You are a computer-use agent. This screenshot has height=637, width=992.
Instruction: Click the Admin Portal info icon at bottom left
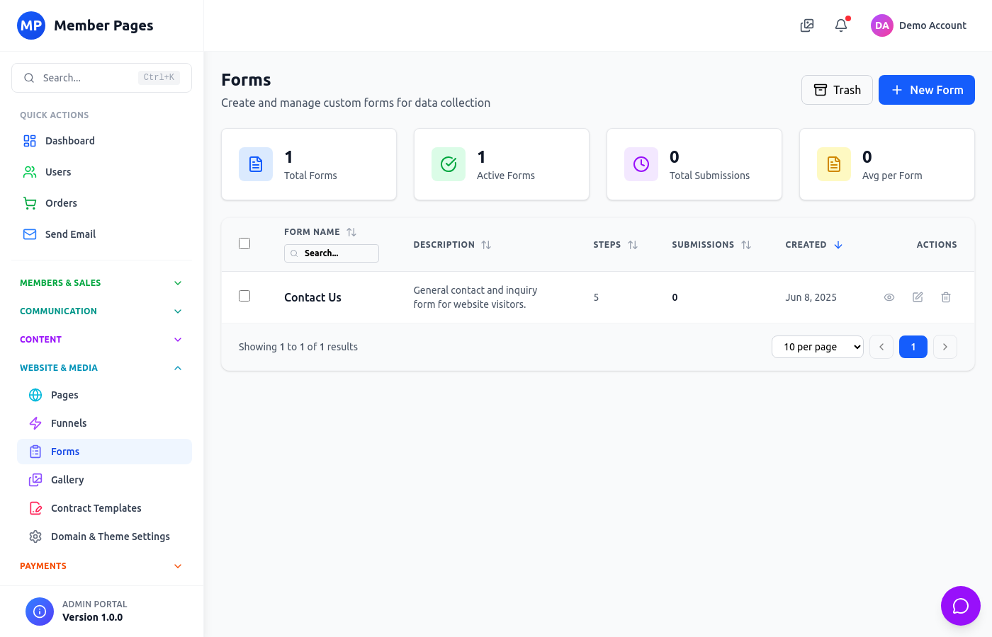(39, 611)
